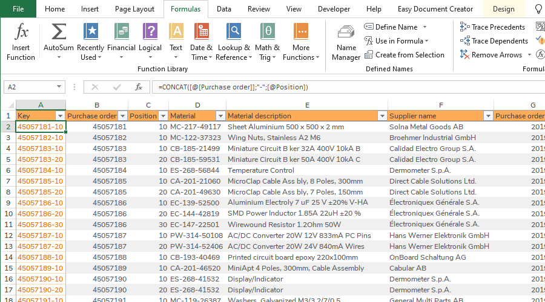This screenshot has height=302, width=545.
Task: Switch to the Design tab
Action: tap(504, 9)
